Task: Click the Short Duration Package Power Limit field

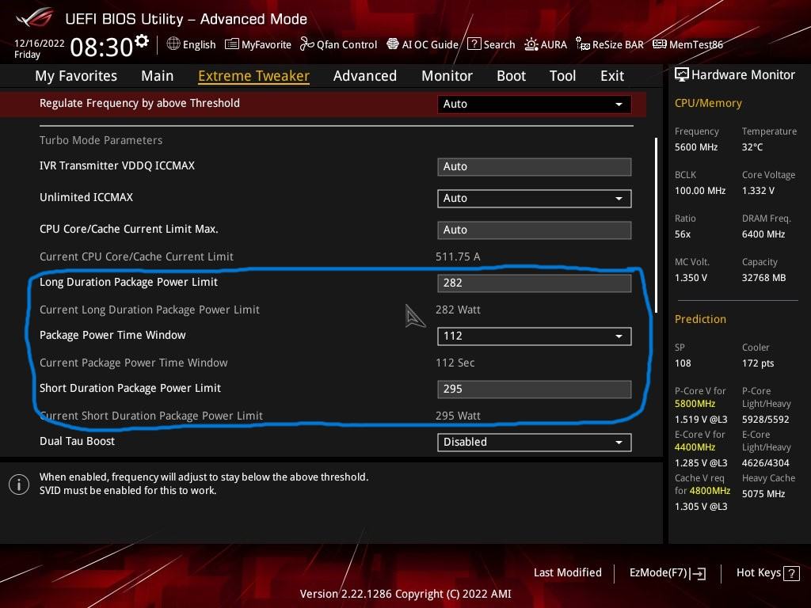Action: 535,389
